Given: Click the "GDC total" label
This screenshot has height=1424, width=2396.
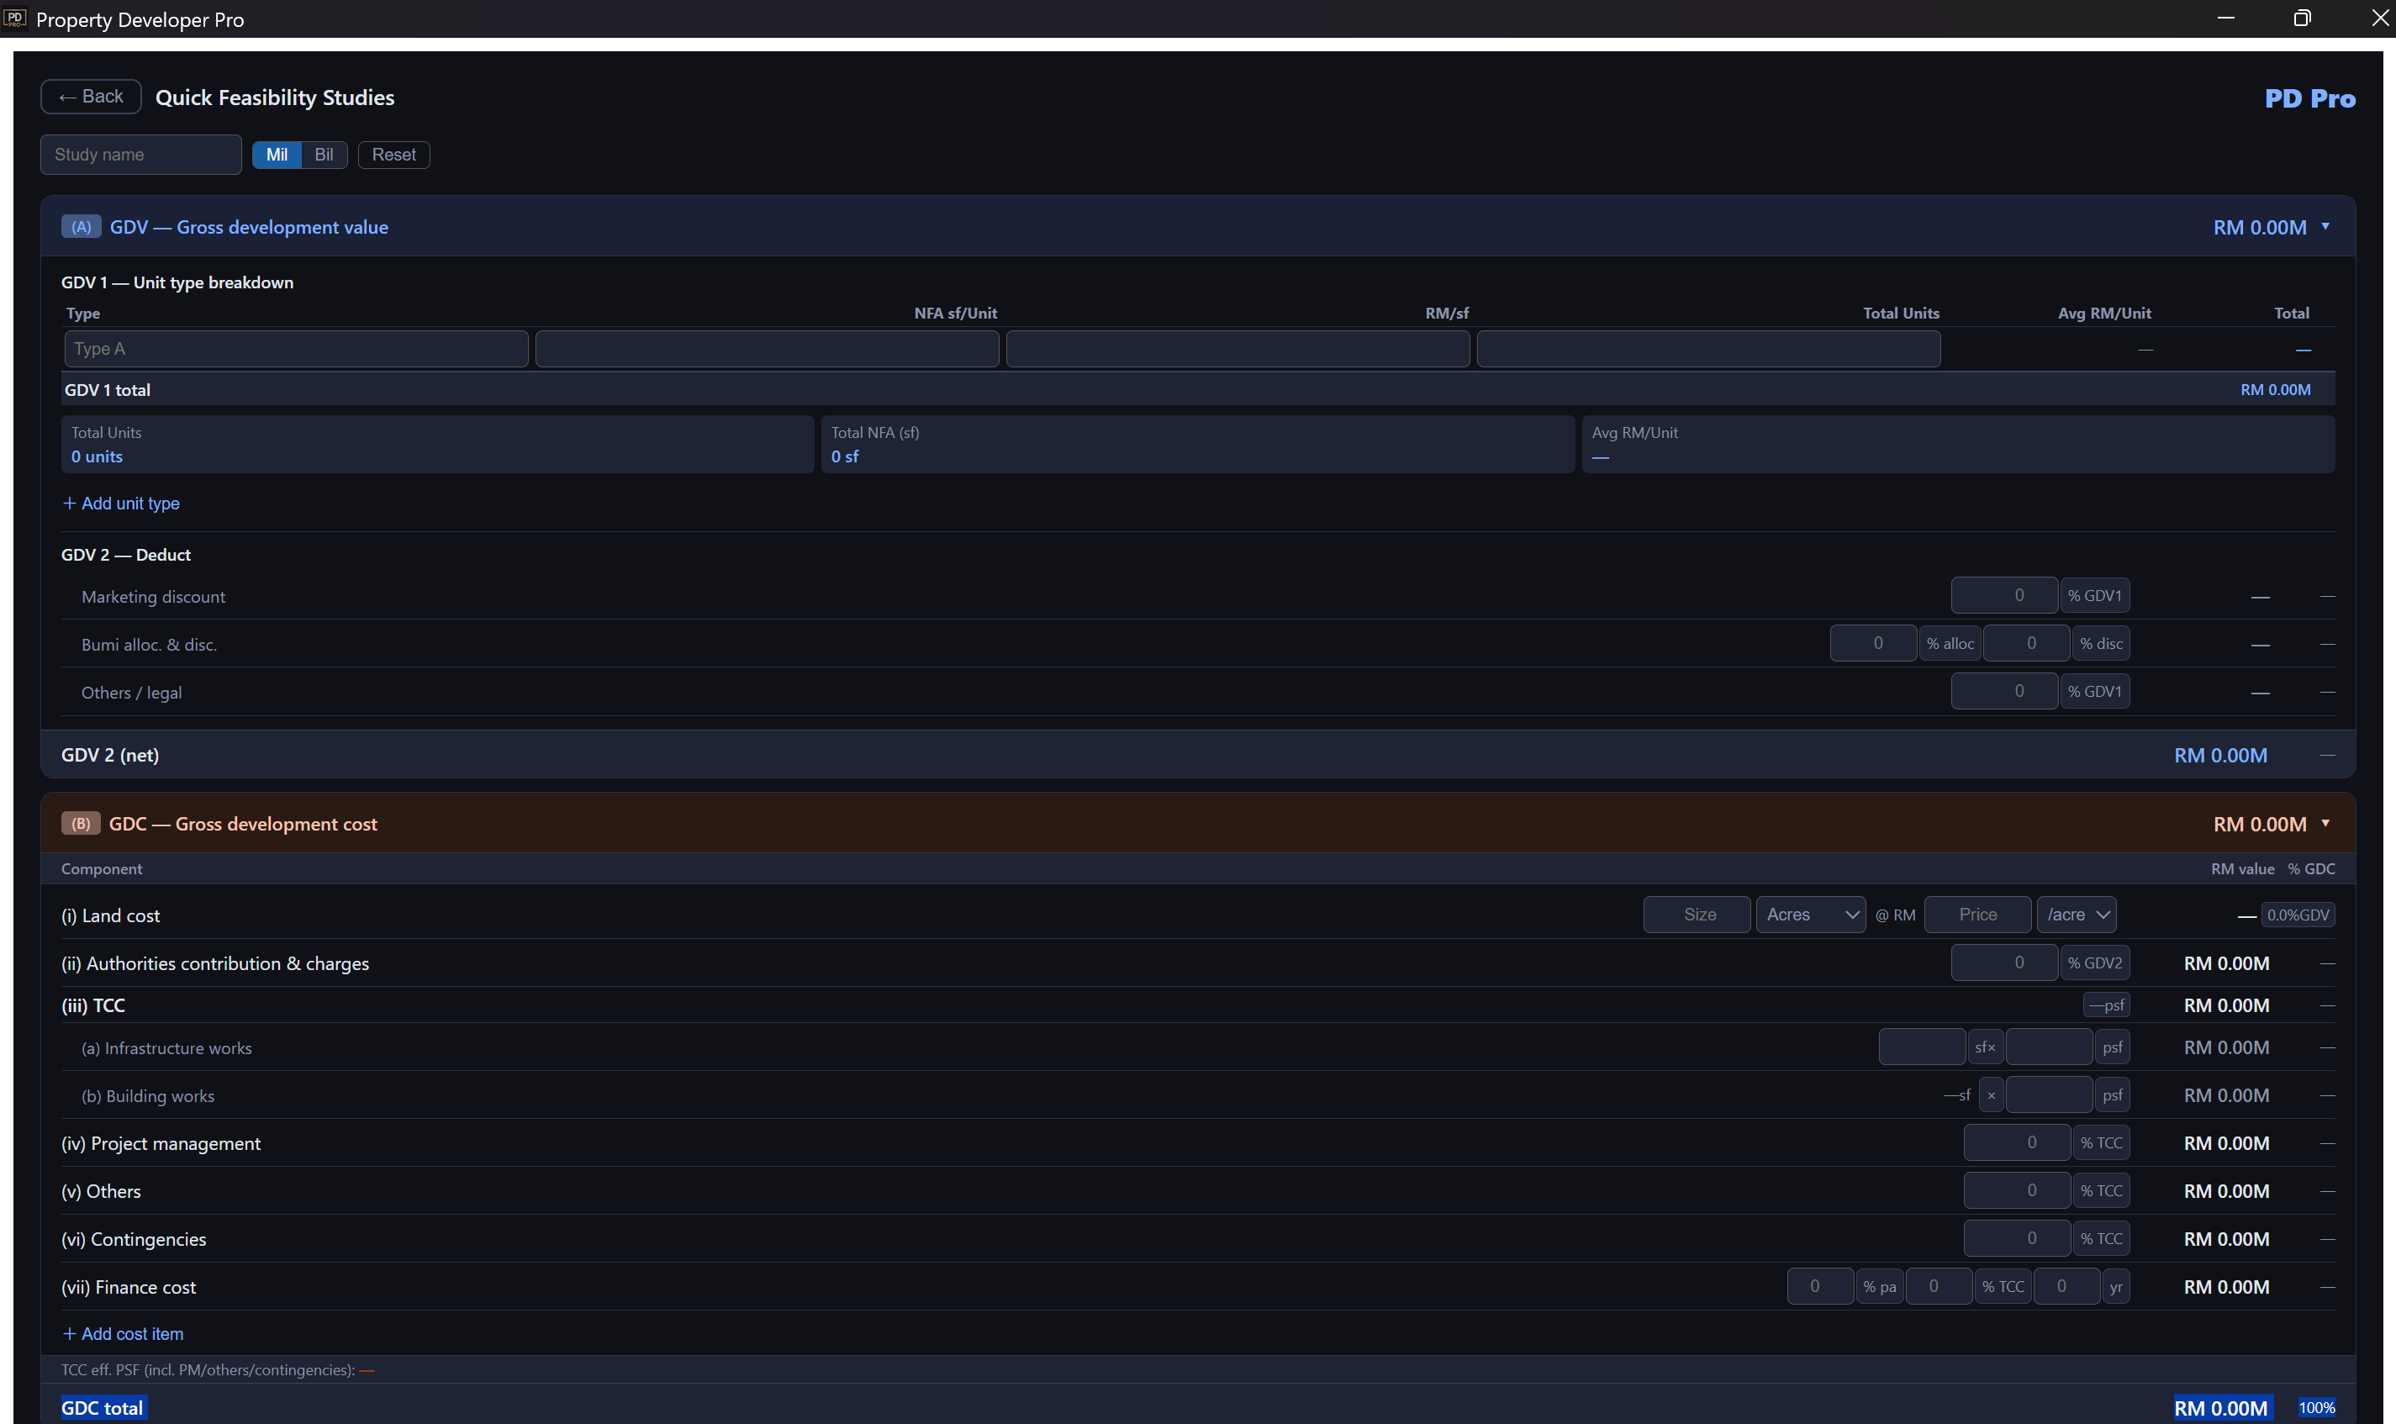Looking at the screenshot, I should [x=103, y=1408].
